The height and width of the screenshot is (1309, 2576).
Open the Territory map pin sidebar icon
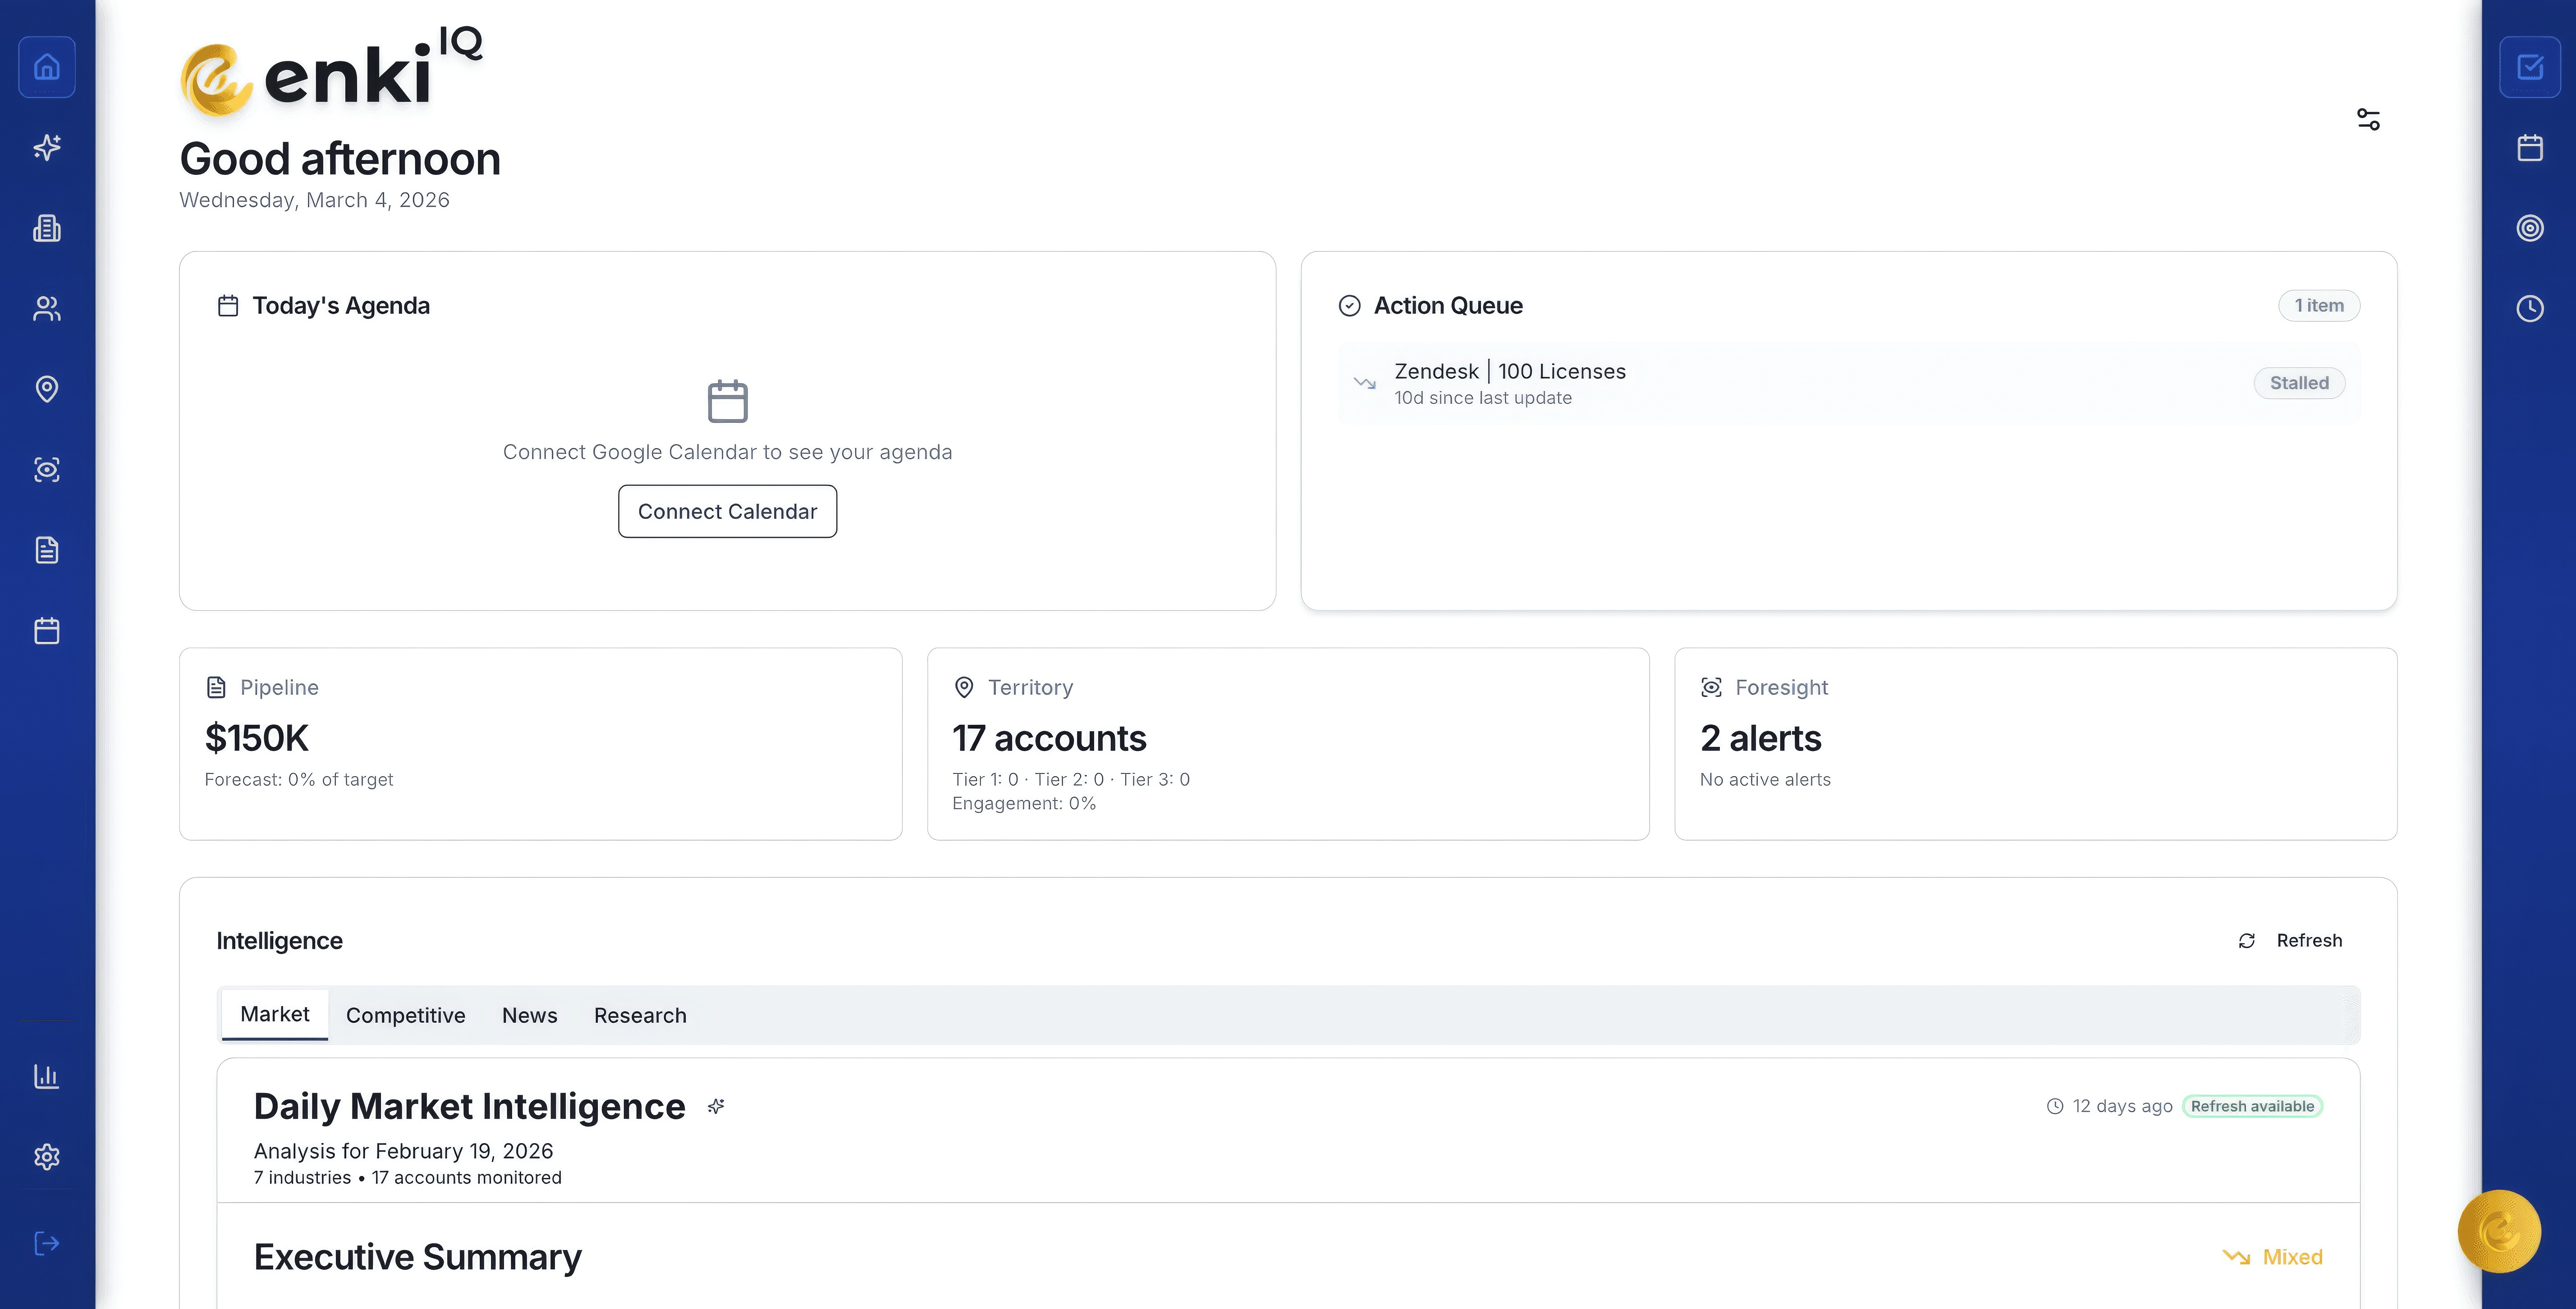[47, 389]
